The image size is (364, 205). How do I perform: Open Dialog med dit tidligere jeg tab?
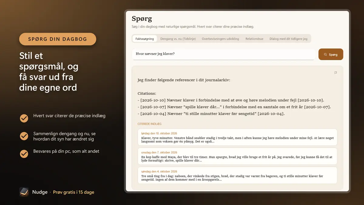point(288,39)
